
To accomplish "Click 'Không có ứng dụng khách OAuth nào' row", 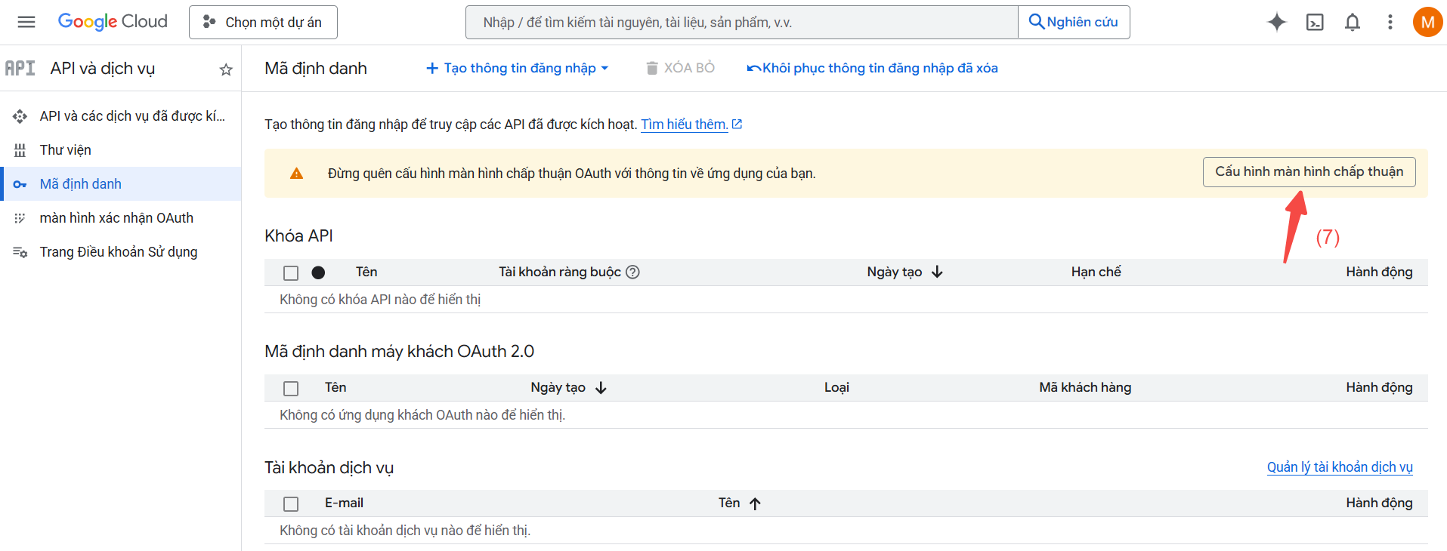I will point(846,415).
